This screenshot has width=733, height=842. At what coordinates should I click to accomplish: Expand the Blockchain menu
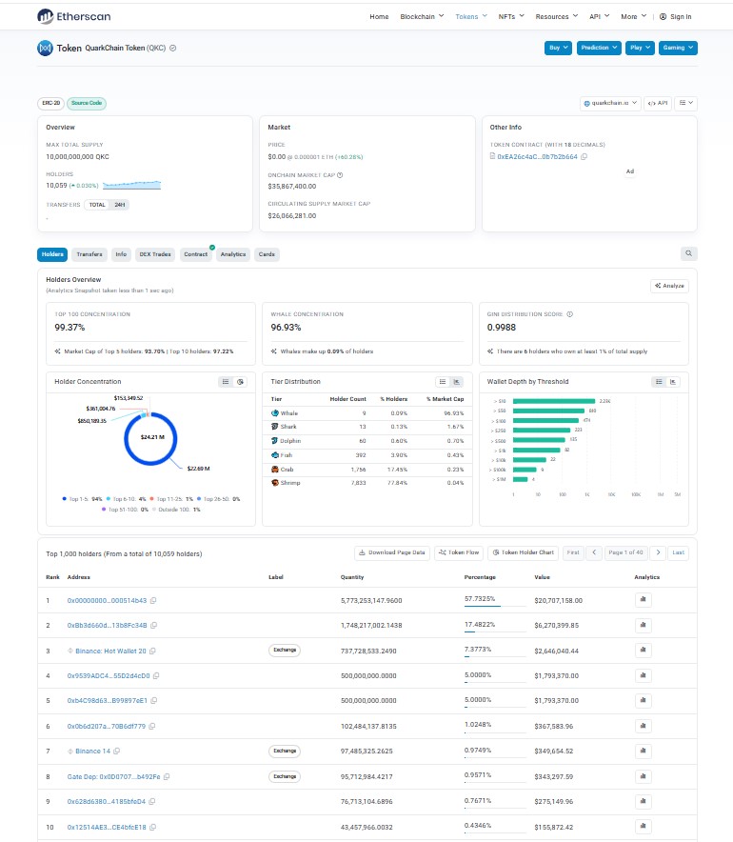point(422,16)
